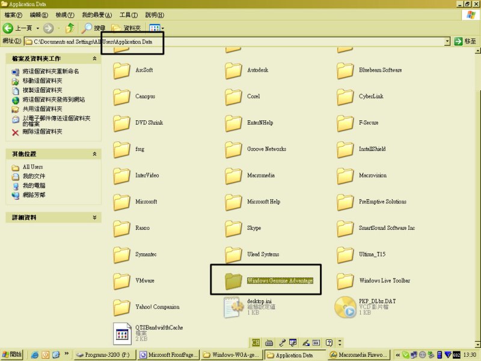Select the InstallShield folder icon
Viewport: 481px width, 361px height.
pos(345,150)
